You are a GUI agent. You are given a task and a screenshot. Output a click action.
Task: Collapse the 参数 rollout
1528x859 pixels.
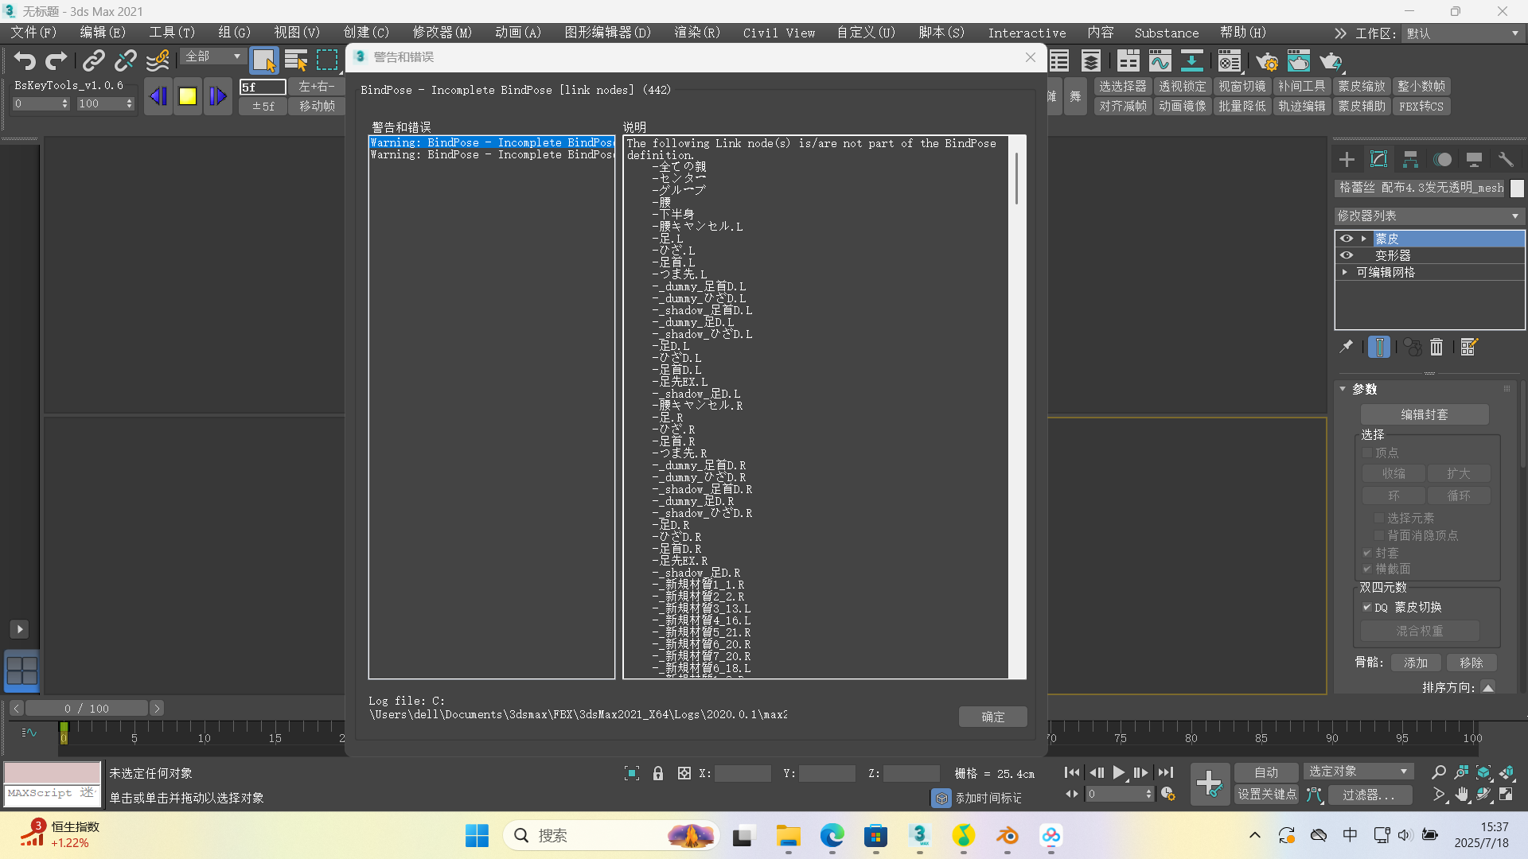coord(1343,389)
